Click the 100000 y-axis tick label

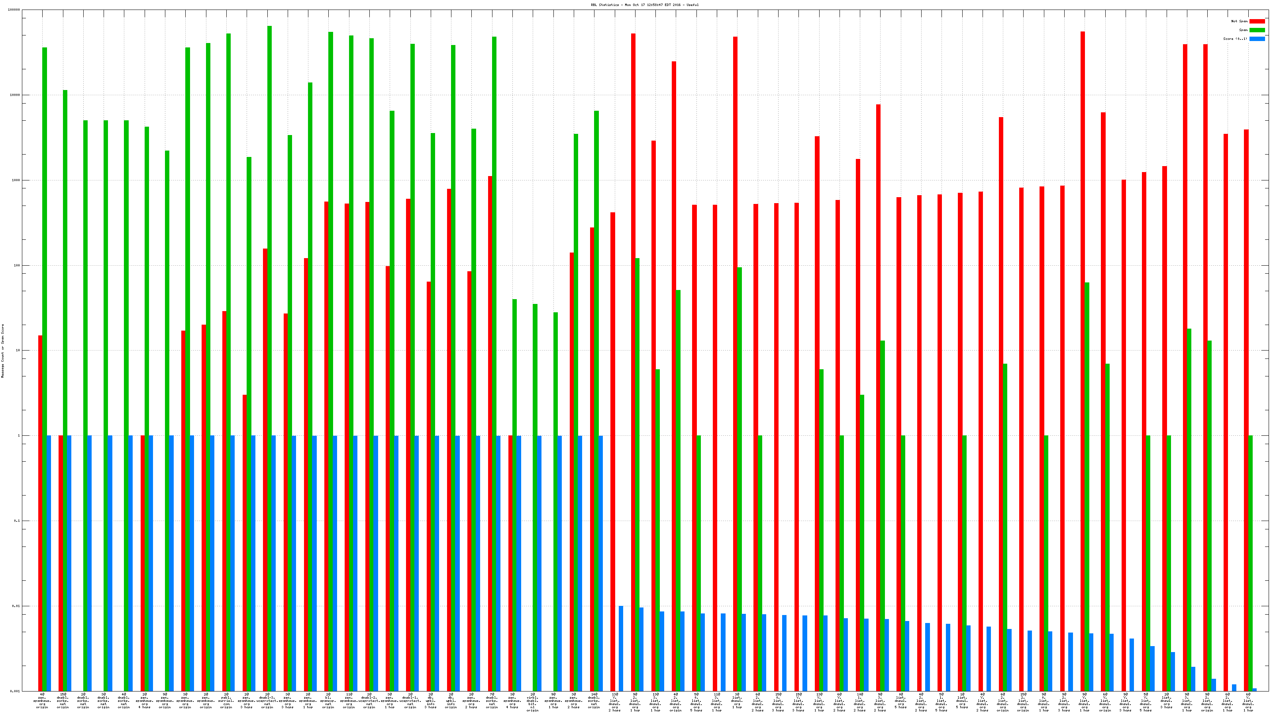pos(14,10)
